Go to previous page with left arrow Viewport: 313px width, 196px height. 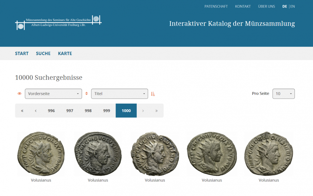coord(36,111)
